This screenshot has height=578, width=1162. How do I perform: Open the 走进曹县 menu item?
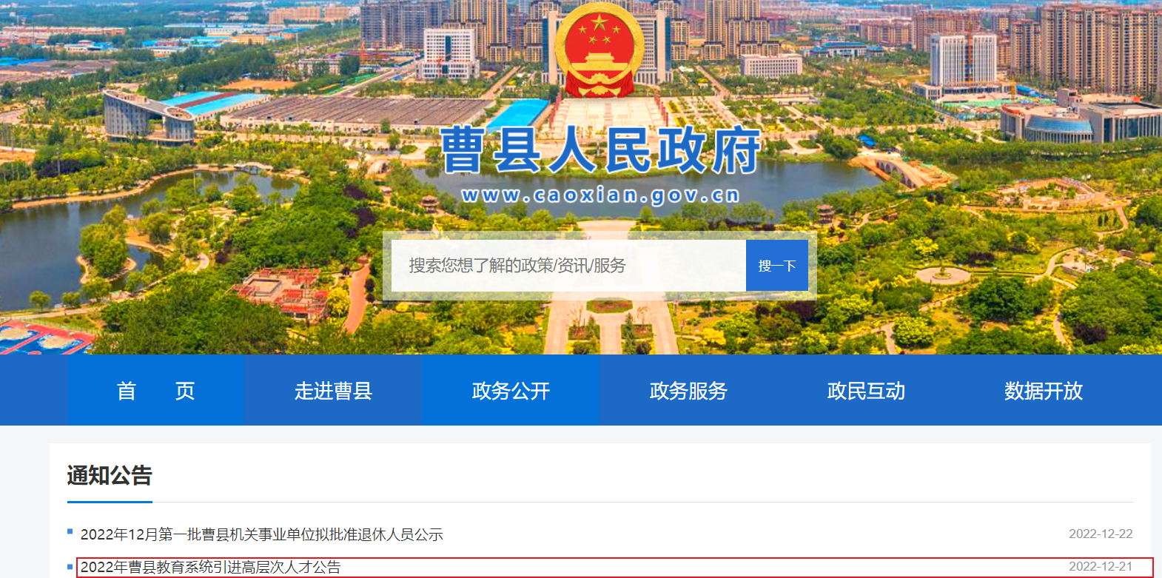coord(333,390)
